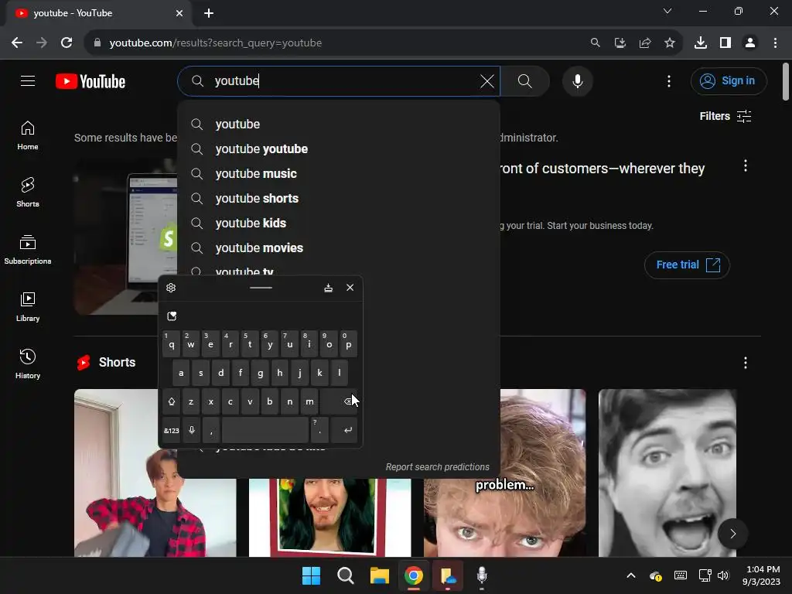Choose the "youtube kids" suggestion
Image resolution: width=792 pixels, height=594 pixels.
coord(339,224)
